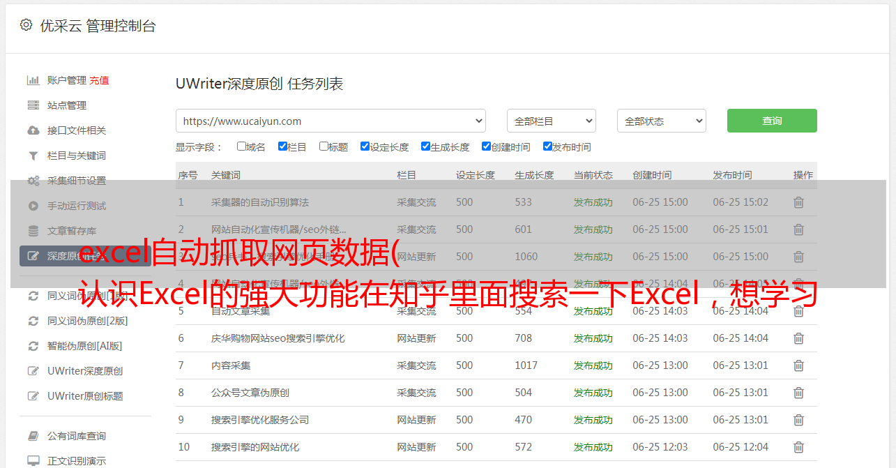This screenshot has height=468, width=896.
Task: Click the red 充值 link
Action: (x=99, y=80)
